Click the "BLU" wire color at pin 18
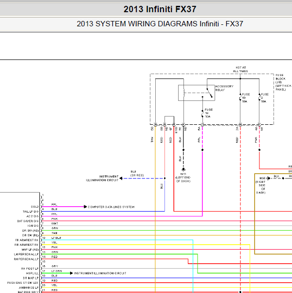292x293 pixels. [x=55, y=275]
